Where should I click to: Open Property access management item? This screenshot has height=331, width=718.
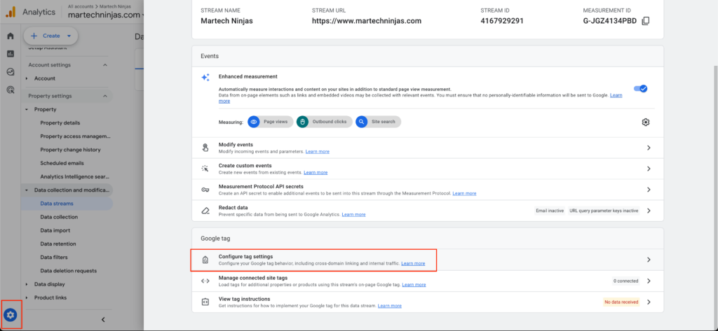76,136
